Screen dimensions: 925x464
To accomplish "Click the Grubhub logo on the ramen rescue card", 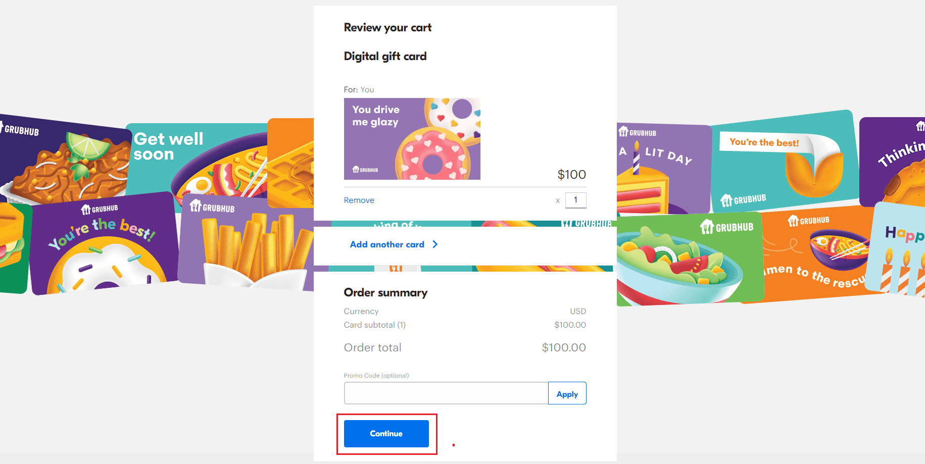I will pyautogui.click(x=808, y=221).
